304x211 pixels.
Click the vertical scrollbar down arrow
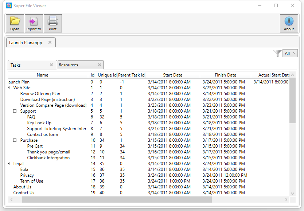[x=293, y=194]
